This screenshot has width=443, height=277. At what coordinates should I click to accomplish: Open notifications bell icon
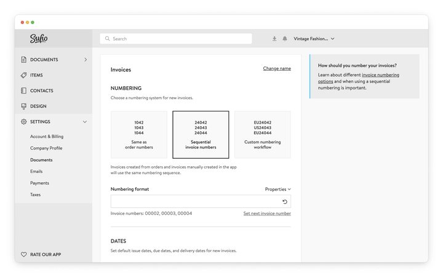[285, 39]
